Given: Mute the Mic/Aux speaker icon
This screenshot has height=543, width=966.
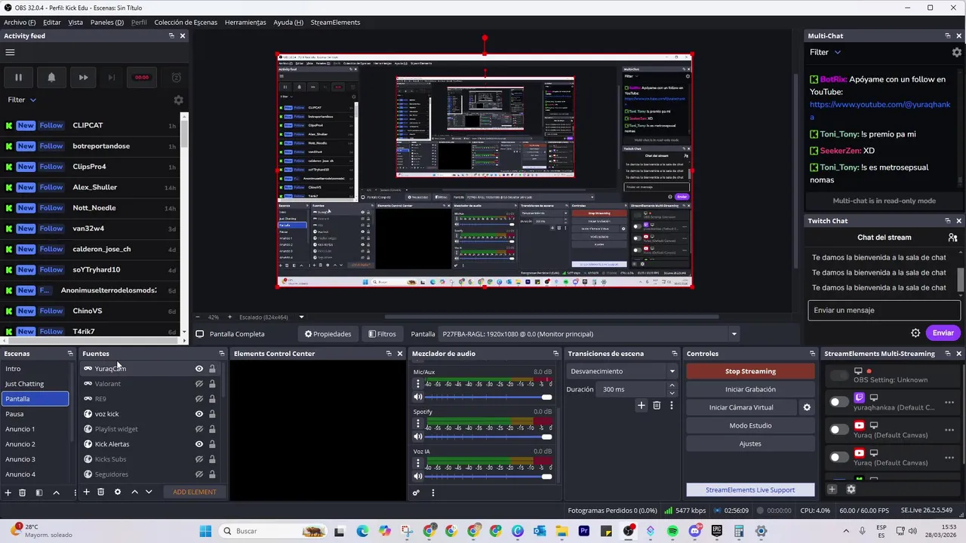Looking at the screenshot, I should [x=418, y=397].
